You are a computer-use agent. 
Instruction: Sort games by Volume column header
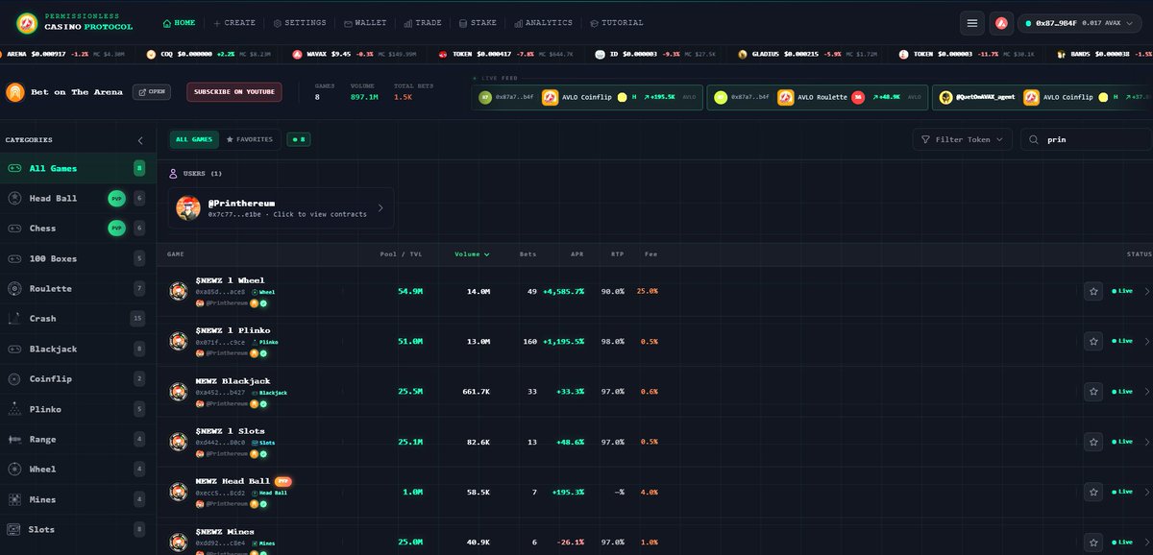click(471, 254)
